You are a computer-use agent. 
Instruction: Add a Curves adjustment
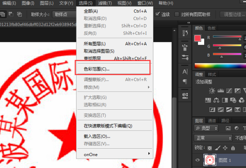click(x=229, y=91)
